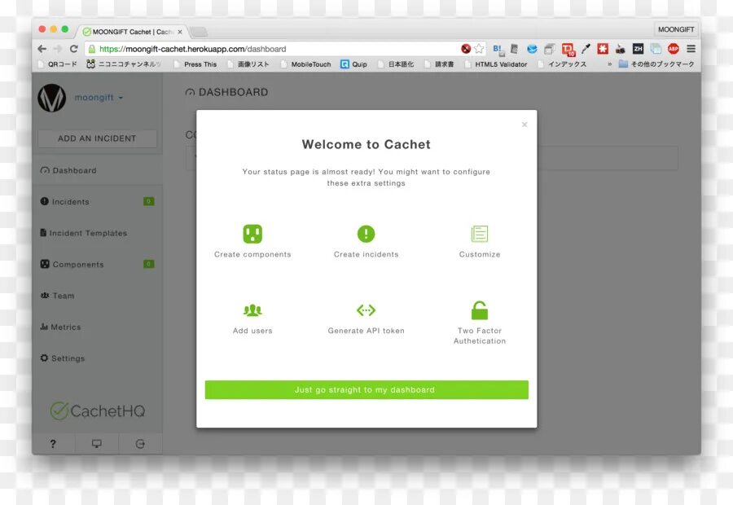Open Incidents in sidebar
The image size is (733, 505).
[x=97, y=201]
